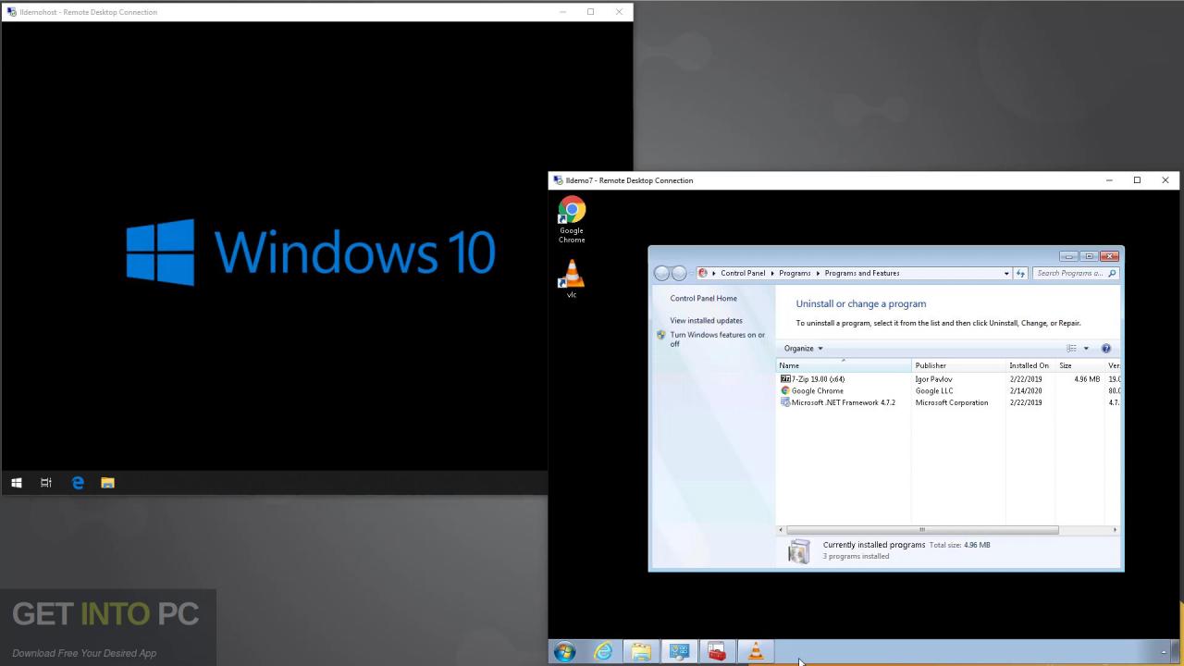Show hidden tray icons on lldemo7 taskbar

[x=1164, y=652]
